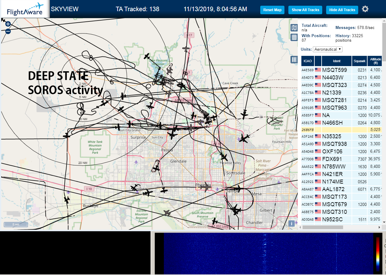Click airport marker left of Fountain Hills
386x275 pixels.
click(239, 139)
